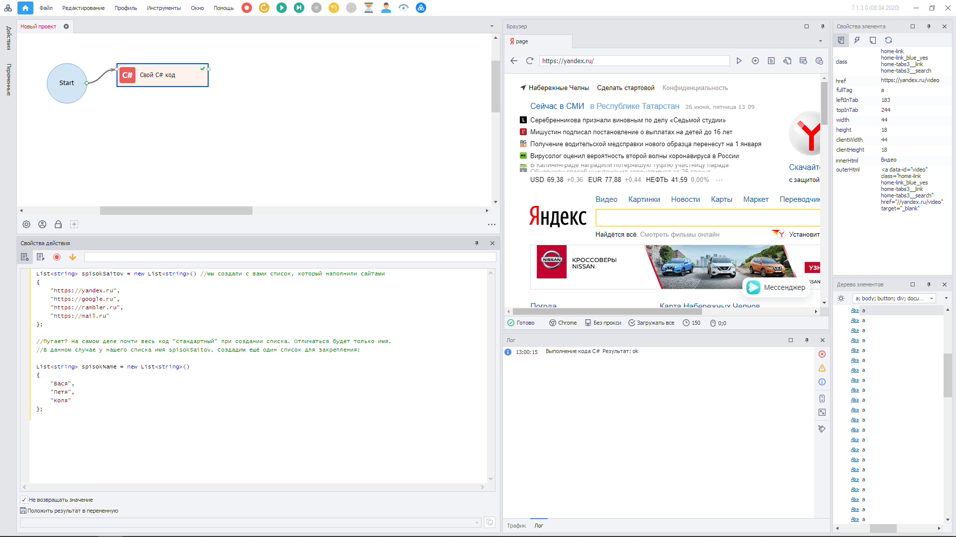This screenshot has height=537, width=956.
Task: Click clear log red X icon
Action: coord(822,354)
